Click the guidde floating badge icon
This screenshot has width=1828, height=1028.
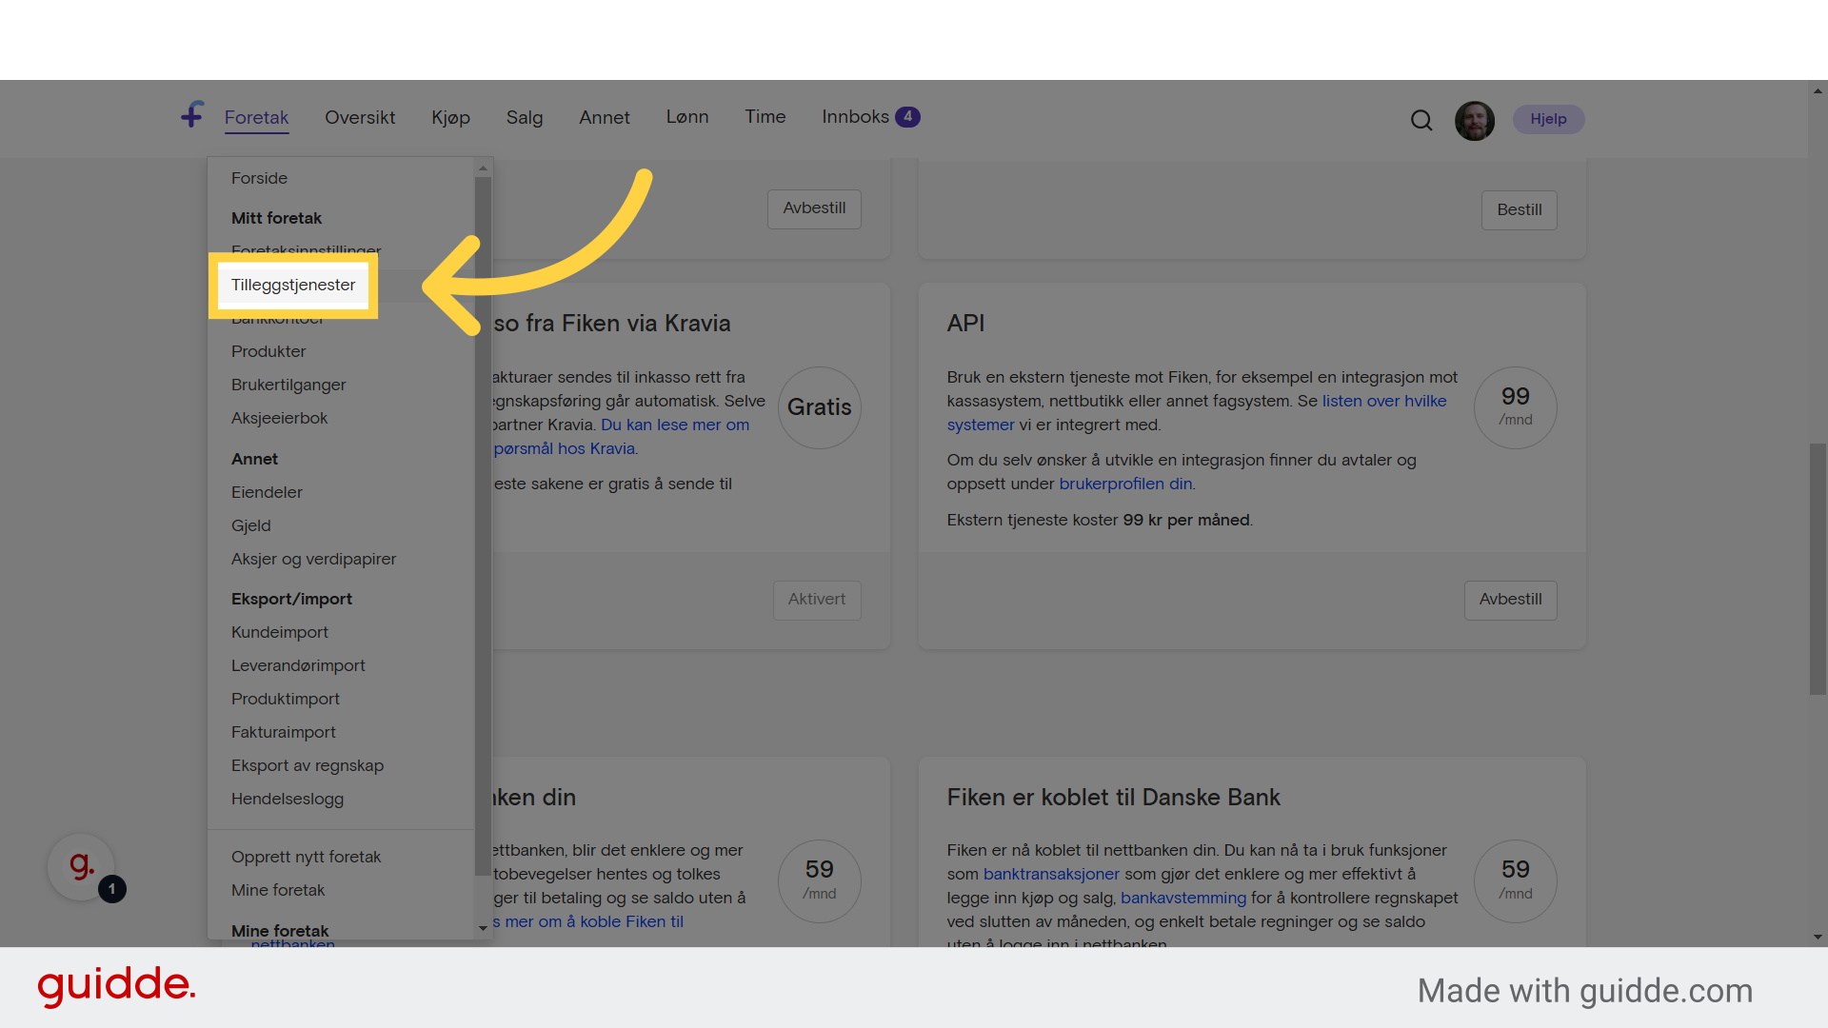[82, 867]
